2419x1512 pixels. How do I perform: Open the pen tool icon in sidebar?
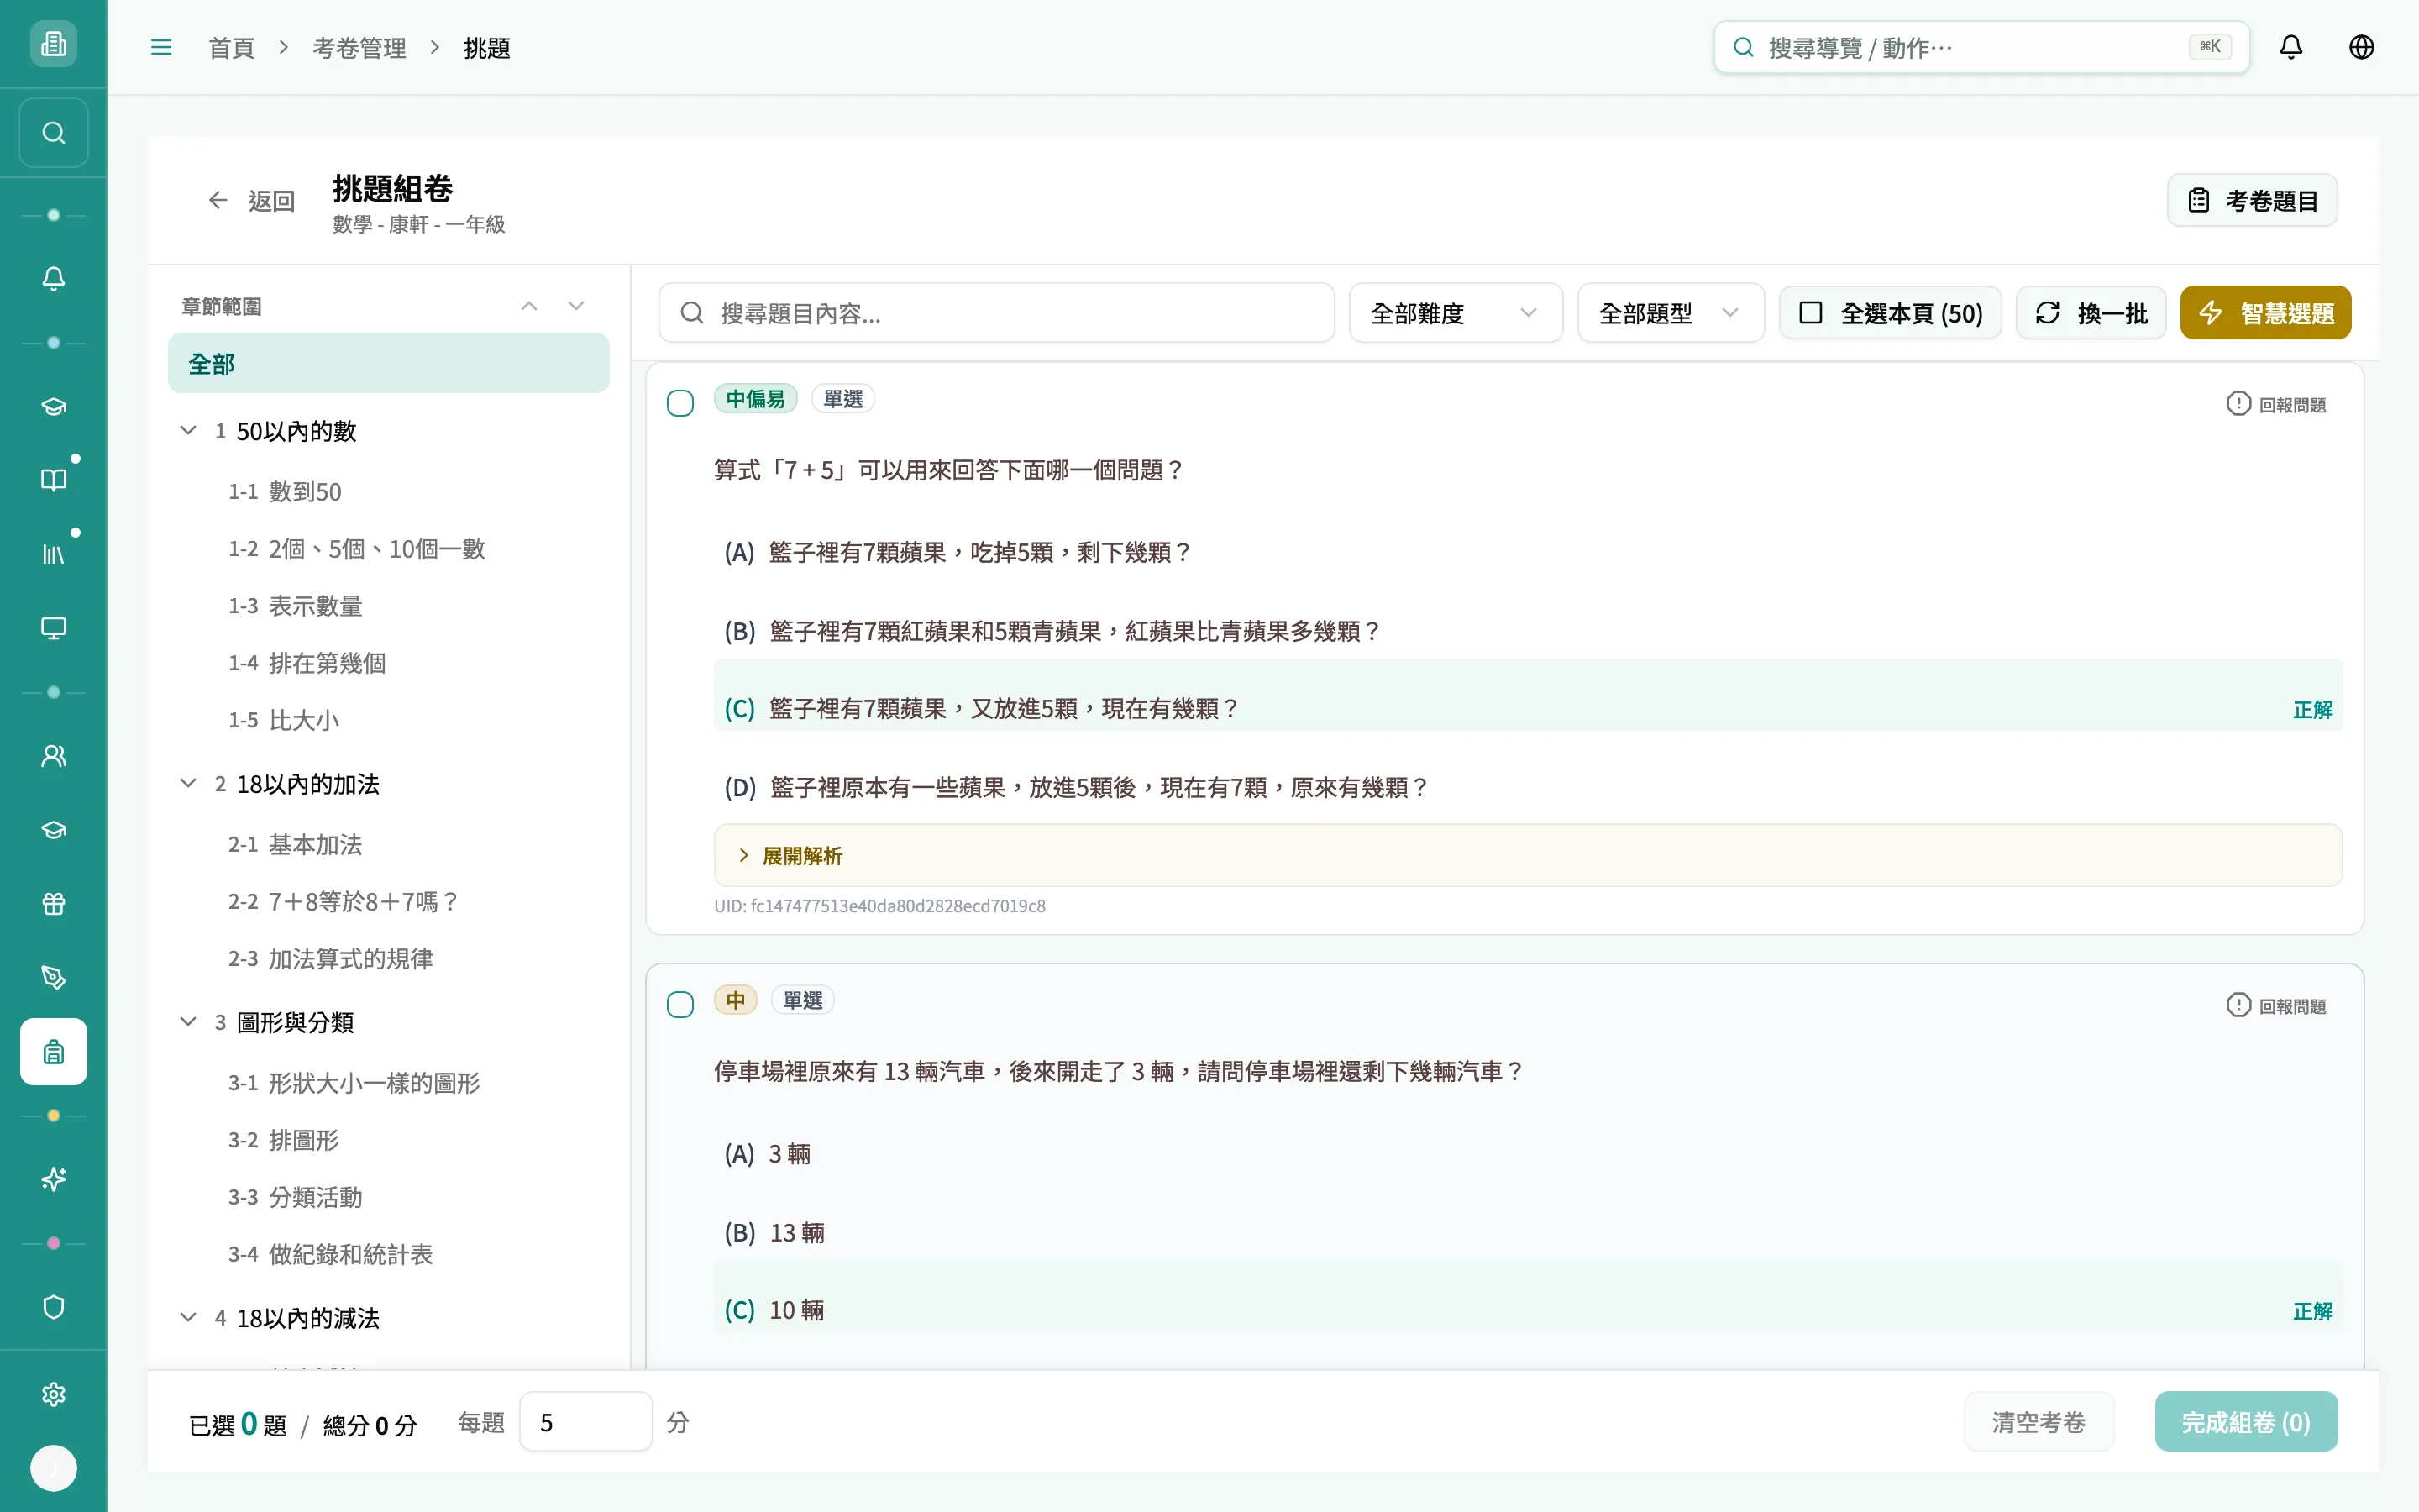[x=53, y=978]
